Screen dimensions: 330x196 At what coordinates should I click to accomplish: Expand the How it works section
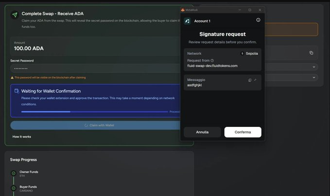pos(22,137)
